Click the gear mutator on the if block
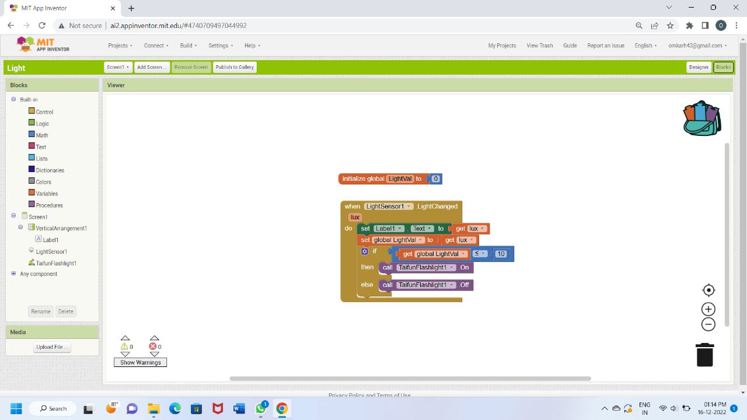The height and width of the screenshot is (420, 747). pyautogui.click(x=365, y=251)
